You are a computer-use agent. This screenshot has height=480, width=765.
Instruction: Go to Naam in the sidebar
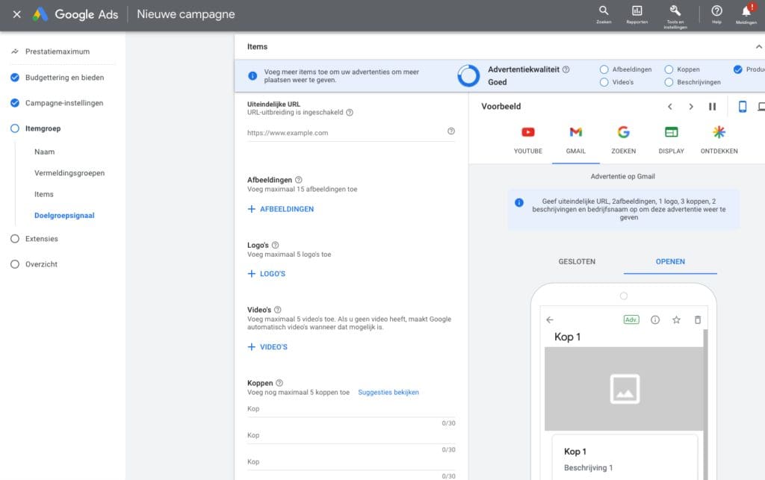pos(44,152)
